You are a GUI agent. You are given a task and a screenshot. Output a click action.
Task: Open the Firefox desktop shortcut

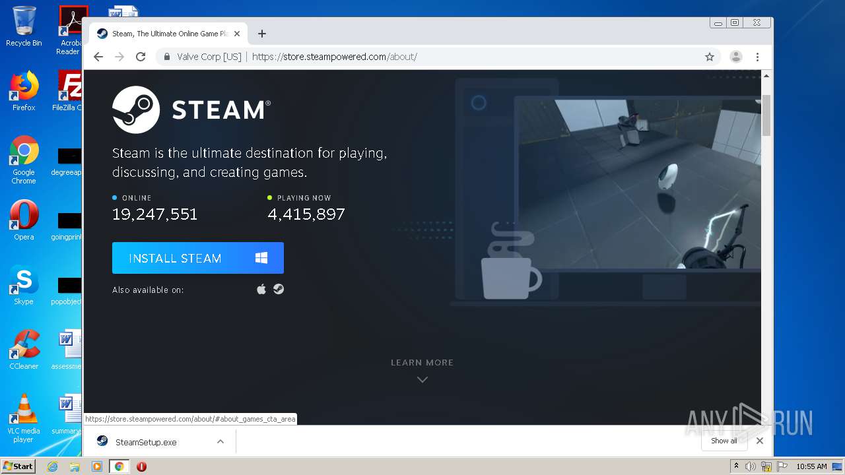tap(24, 91)
